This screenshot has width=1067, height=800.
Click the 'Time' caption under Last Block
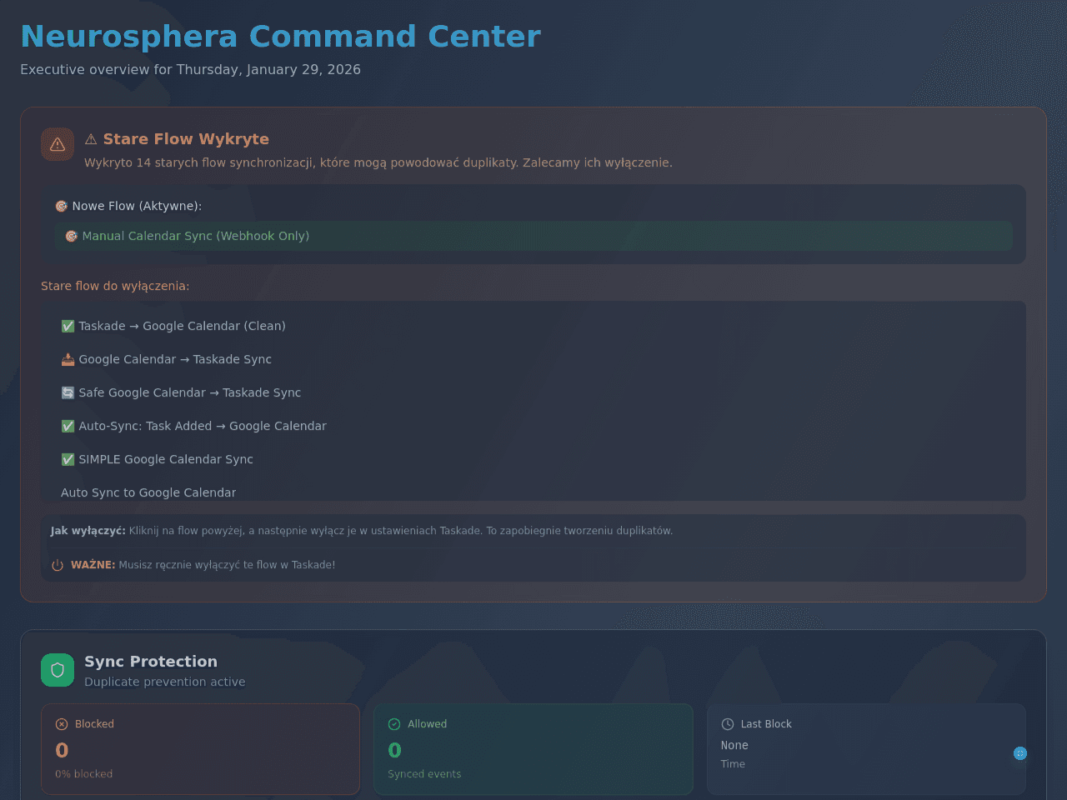(x=734, y=764)
